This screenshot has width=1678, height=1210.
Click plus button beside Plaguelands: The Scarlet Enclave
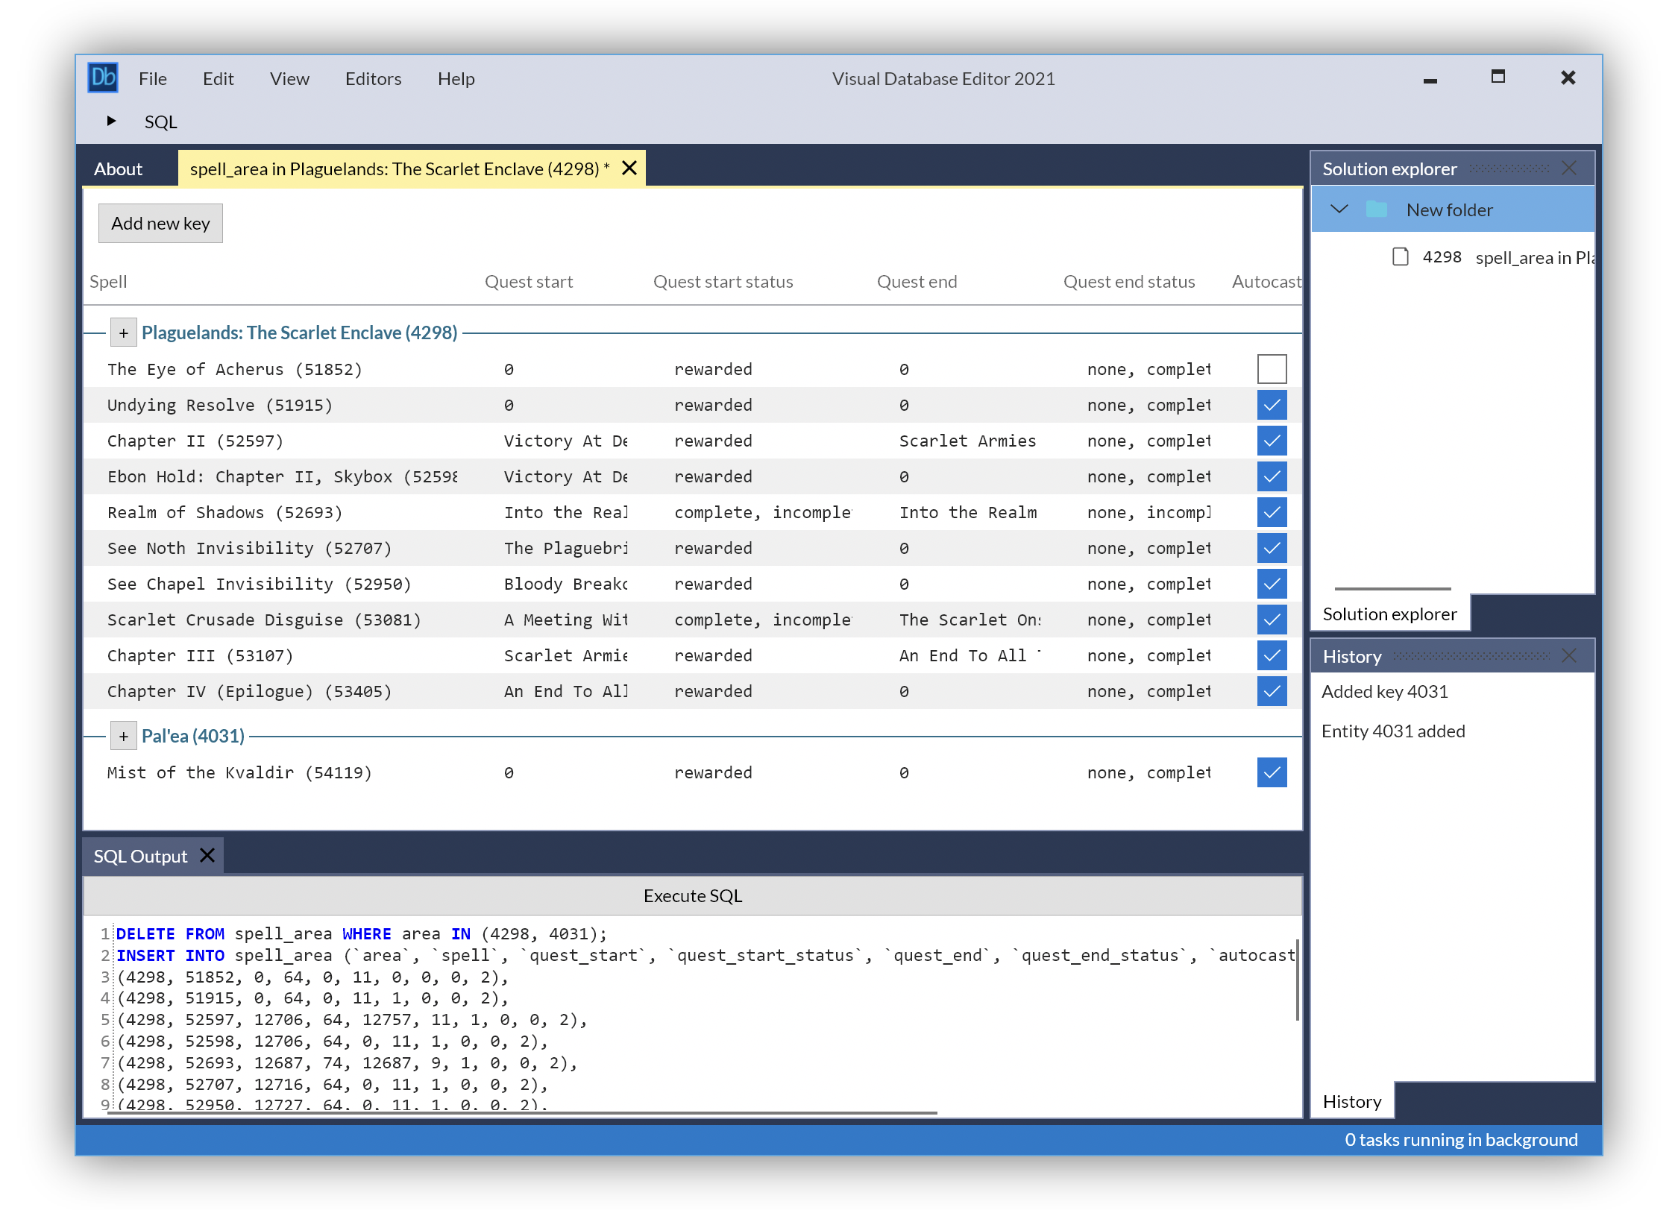coord(123,333)
